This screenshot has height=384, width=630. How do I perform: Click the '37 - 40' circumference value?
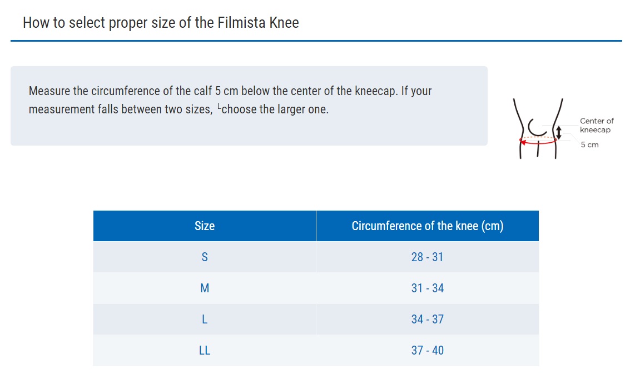pos(427,351)
